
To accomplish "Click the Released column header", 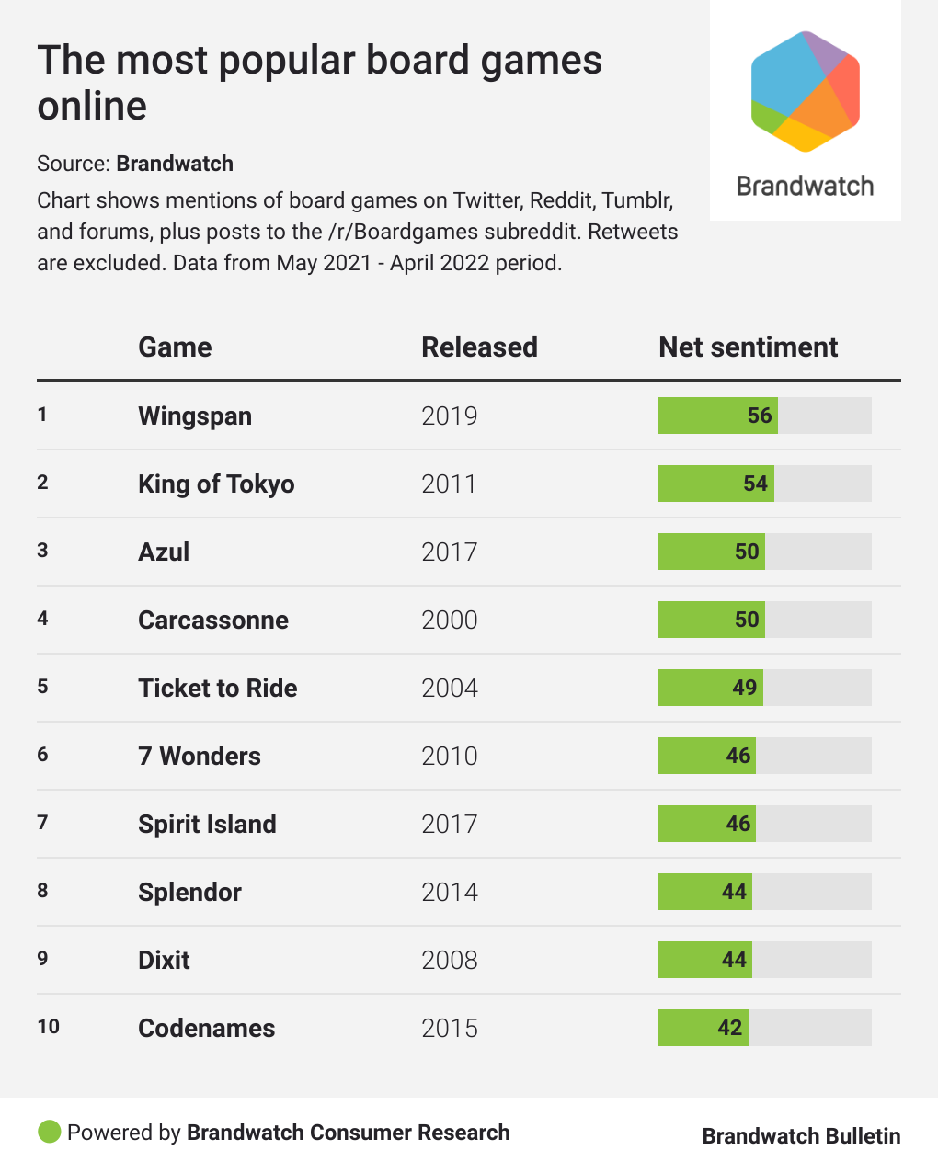I will 479,347.
